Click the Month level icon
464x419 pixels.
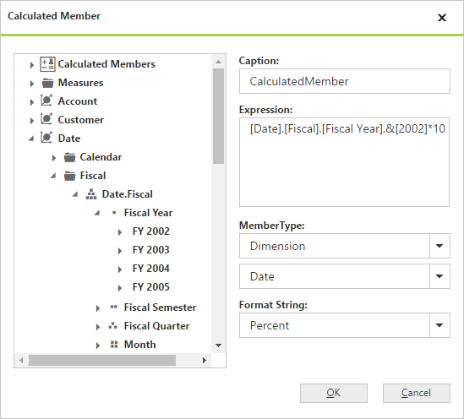point(114,345)
